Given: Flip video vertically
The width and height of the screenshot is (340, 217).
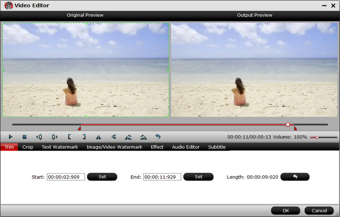Looking at the screenshot, I should (x=113, y=137).
